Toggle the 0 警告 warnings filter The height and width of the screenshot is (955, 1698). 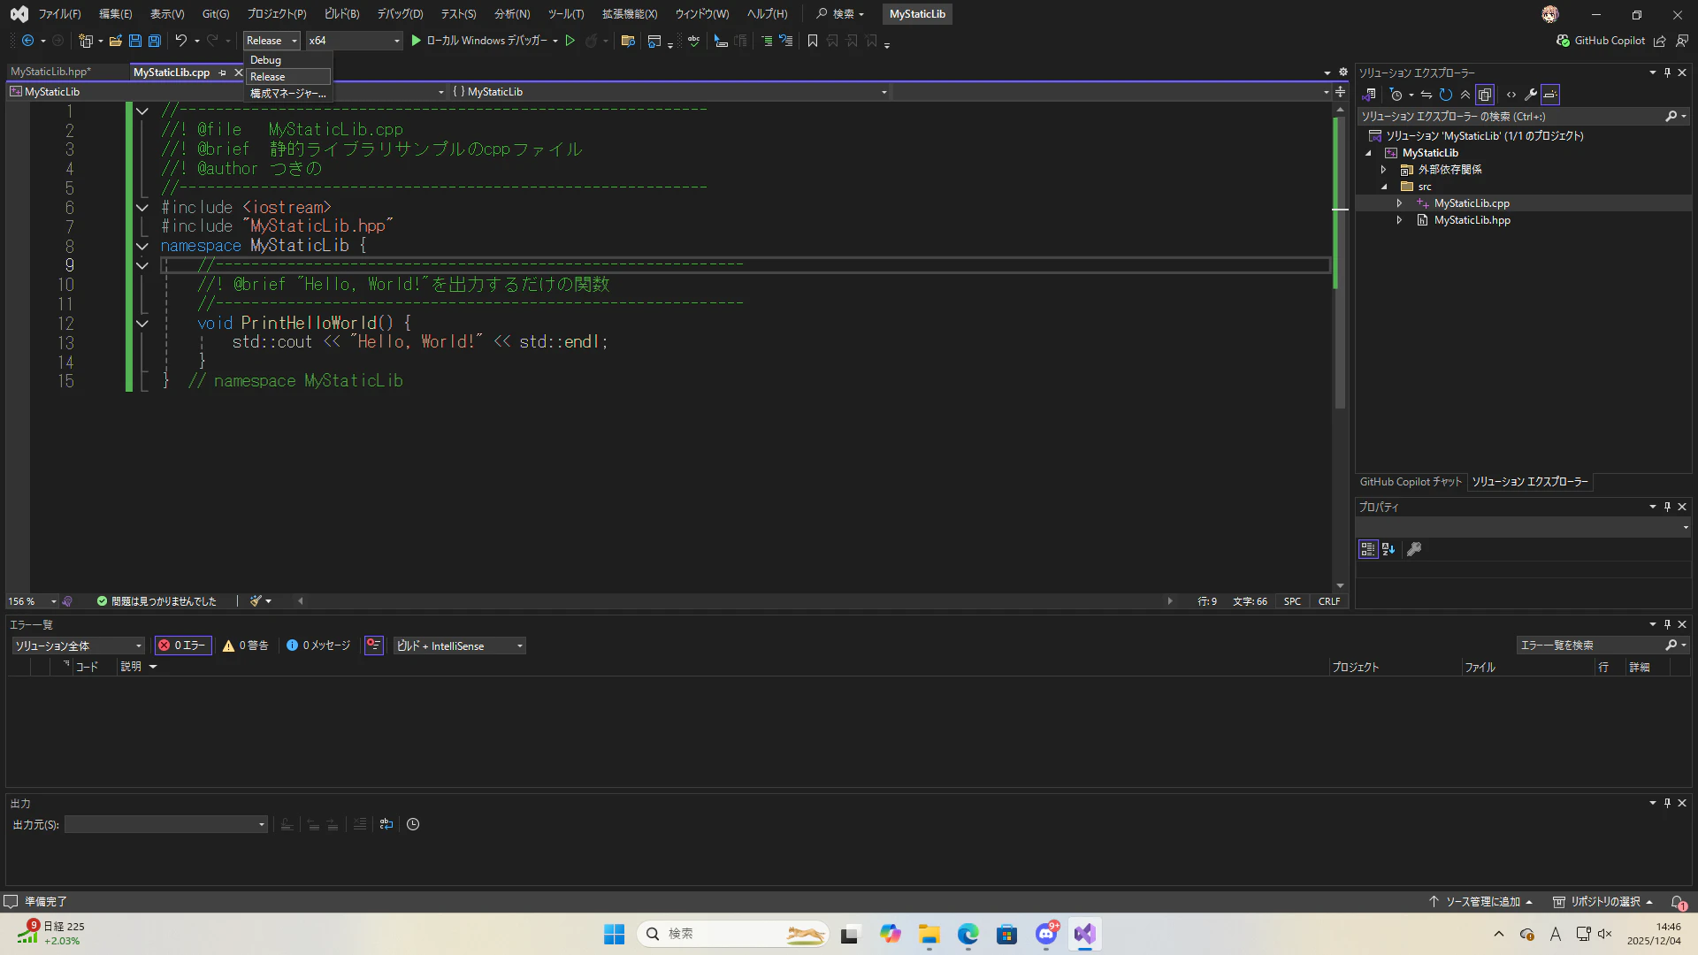tap(246, 646)
